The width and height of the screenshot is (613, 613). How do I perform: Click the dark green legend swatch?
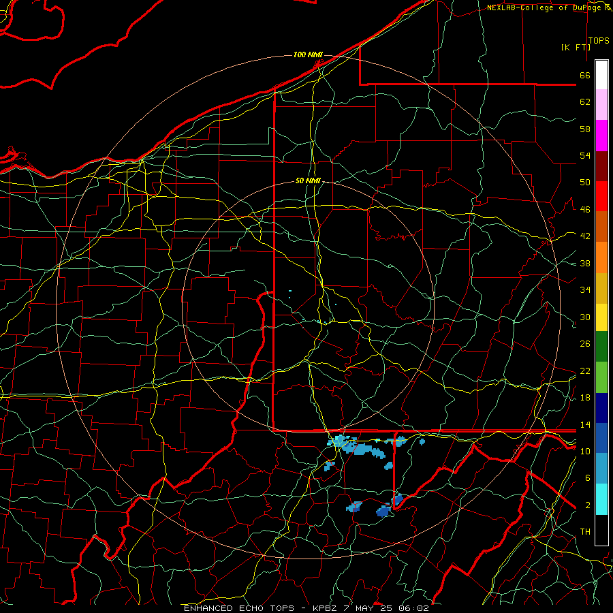[x=601, y=347]
